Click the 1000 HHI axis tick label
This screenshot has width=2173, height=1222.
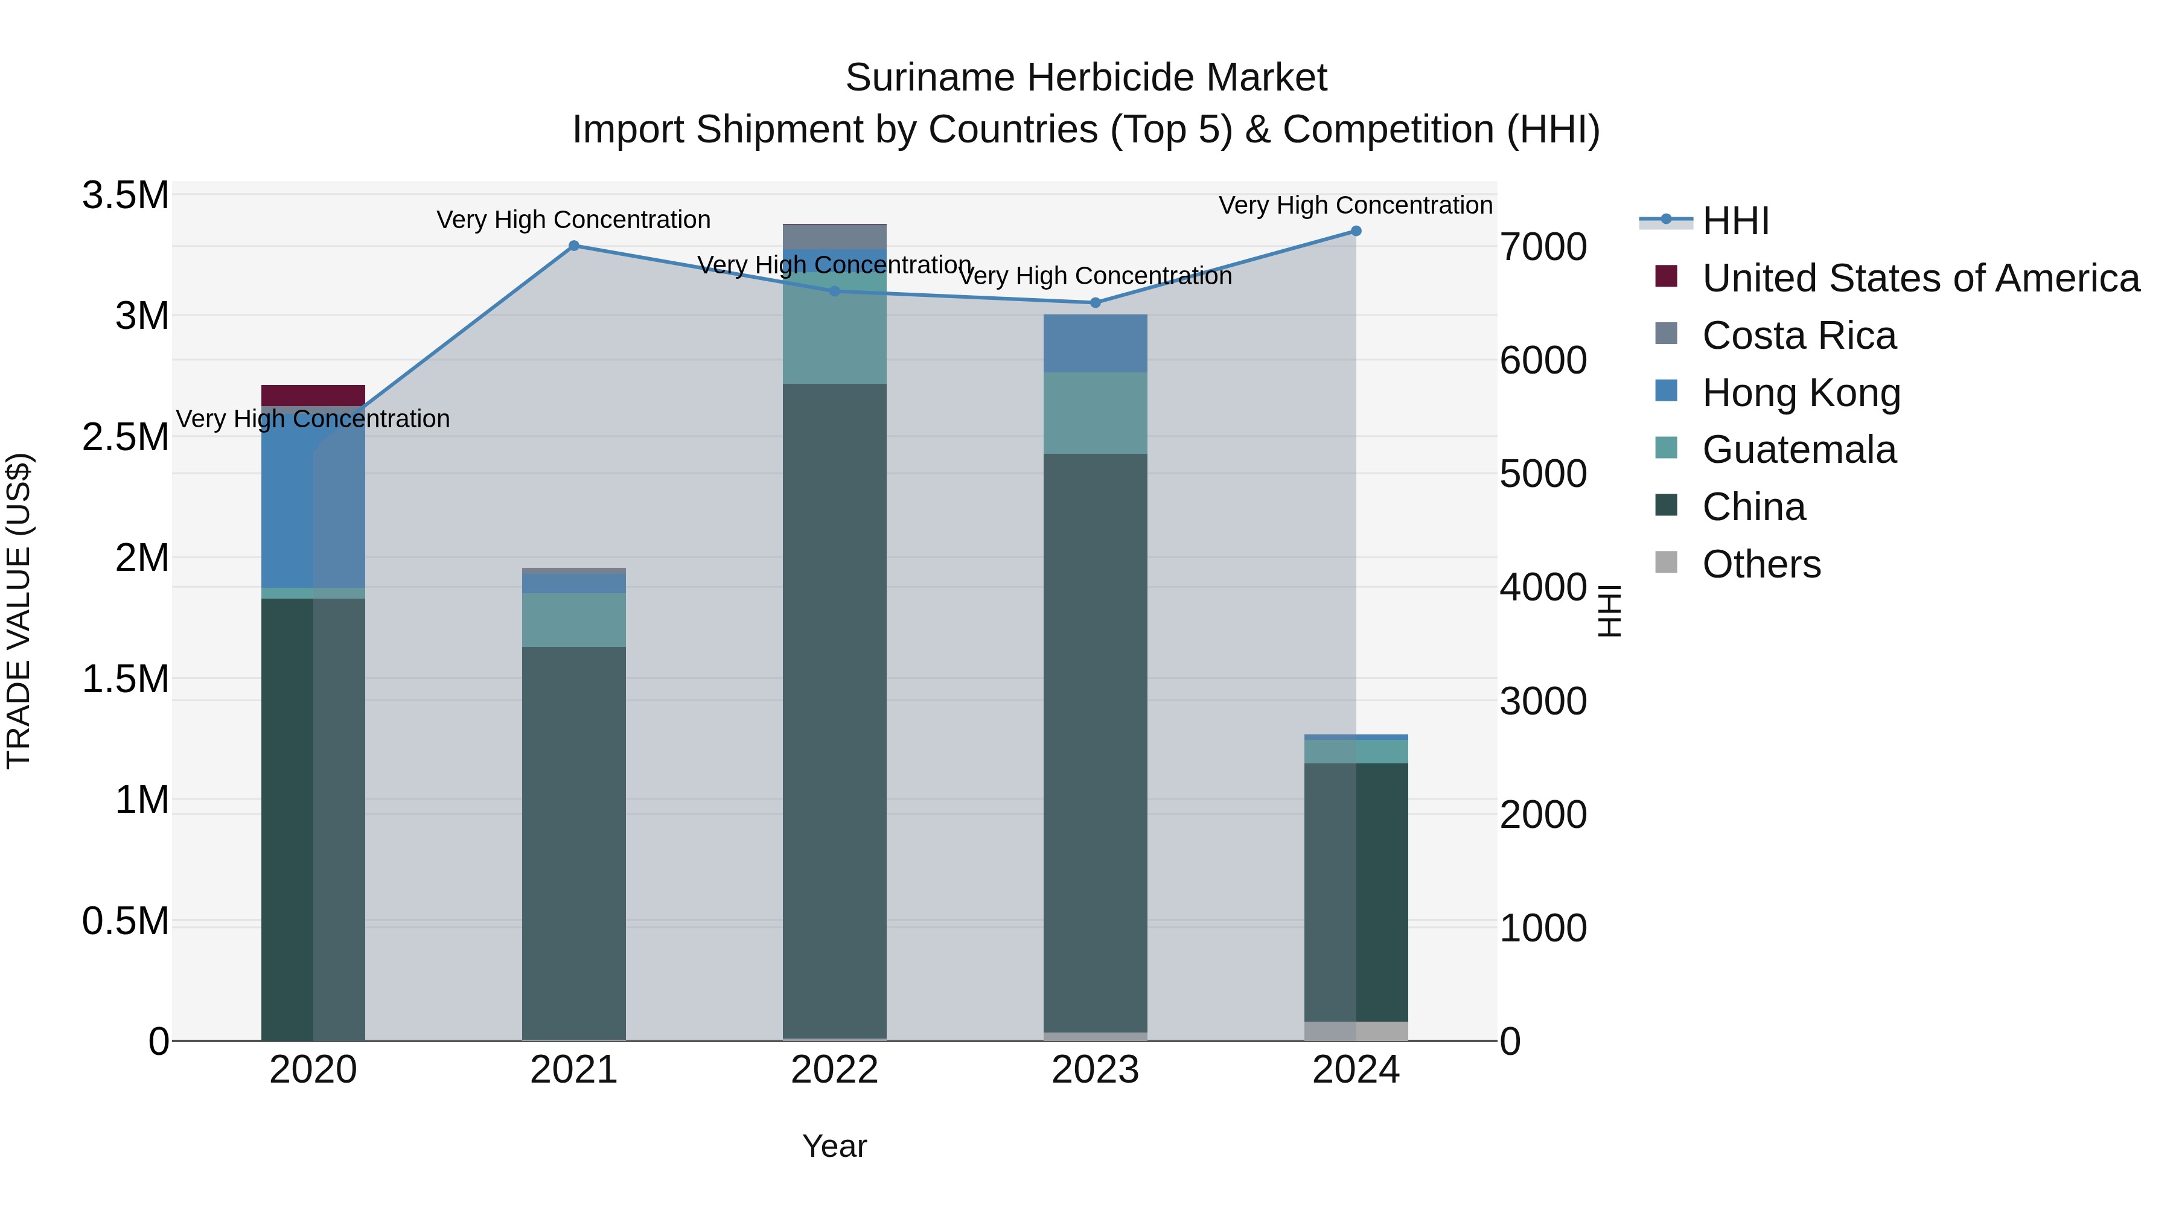click(1543, 928)
